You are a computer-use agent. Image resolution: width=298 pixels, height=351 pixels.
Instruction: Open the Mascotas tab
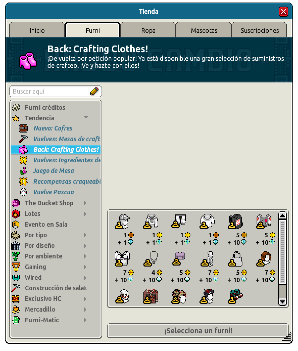(x=204, y=30)
